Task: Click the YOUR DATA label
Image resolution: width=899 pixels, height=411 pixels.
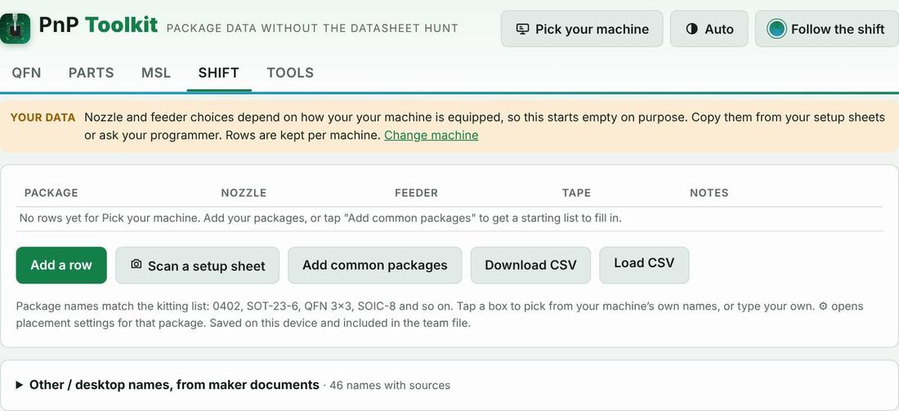Action: click(43, 118)
